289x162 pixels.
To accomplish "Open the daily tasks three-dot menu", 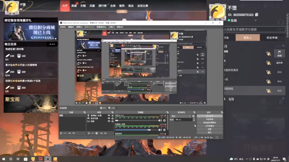I will [52, 44].
